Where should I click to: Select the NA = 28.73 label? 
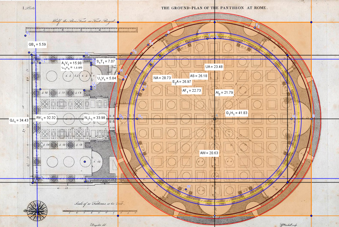point(162,78)
